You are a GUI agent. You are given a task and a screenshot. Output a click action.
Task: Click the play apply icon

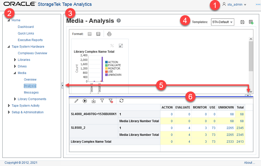point(85,101)
